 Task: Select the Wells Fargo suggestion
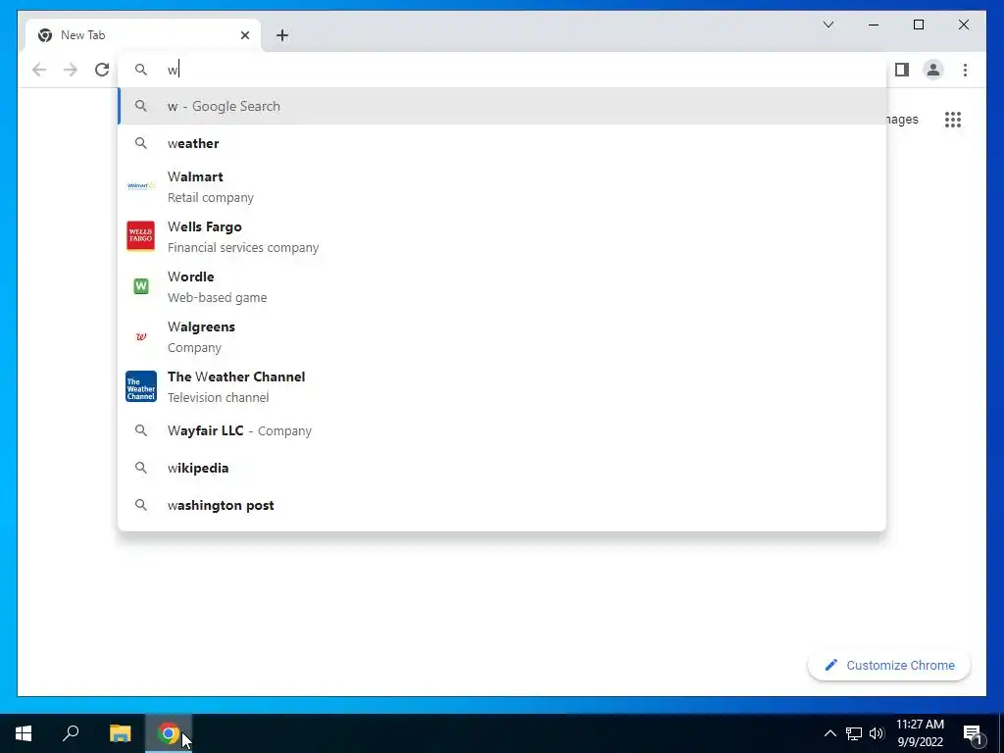[502, 236]
